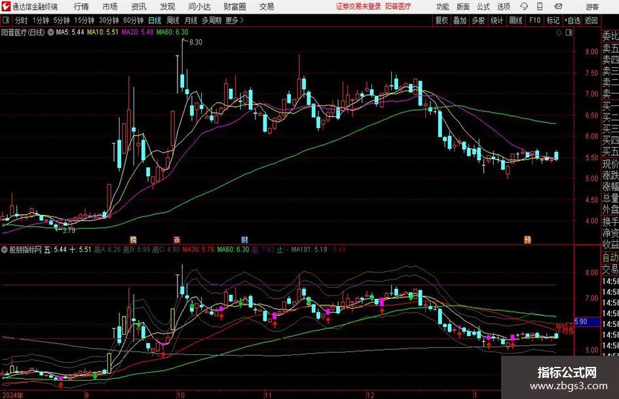Switch to 15分钟 period

coord(84,20)
